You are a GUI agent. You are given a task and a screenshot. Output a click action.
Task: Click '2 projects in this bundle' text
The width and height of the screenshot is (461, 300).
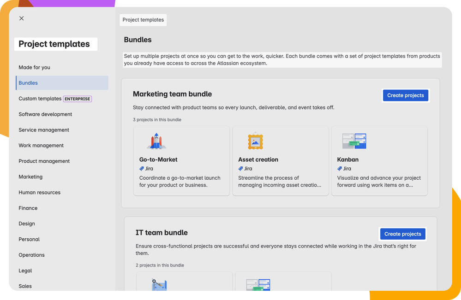(160, 265)
